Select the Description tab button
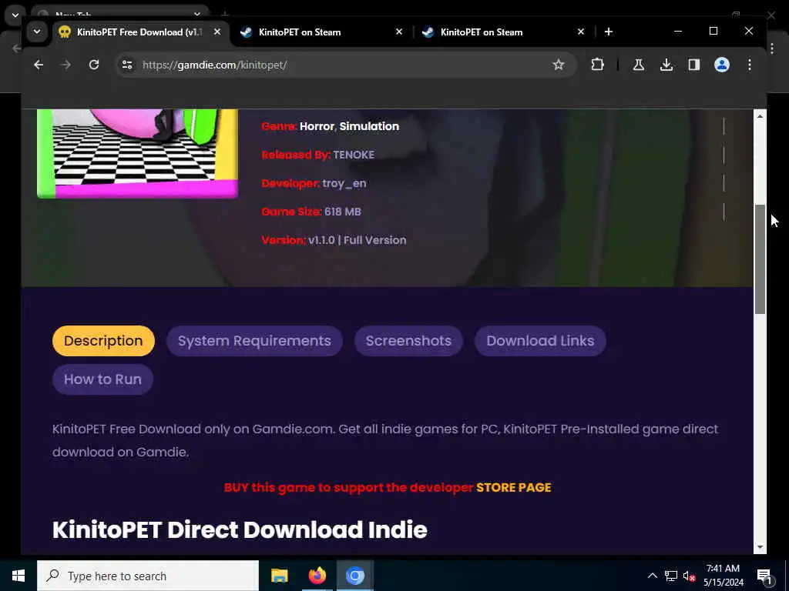 (103, 341)
